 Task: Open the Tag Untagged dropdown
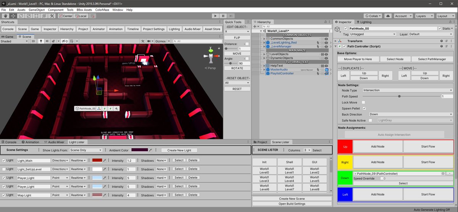point(373,34)
